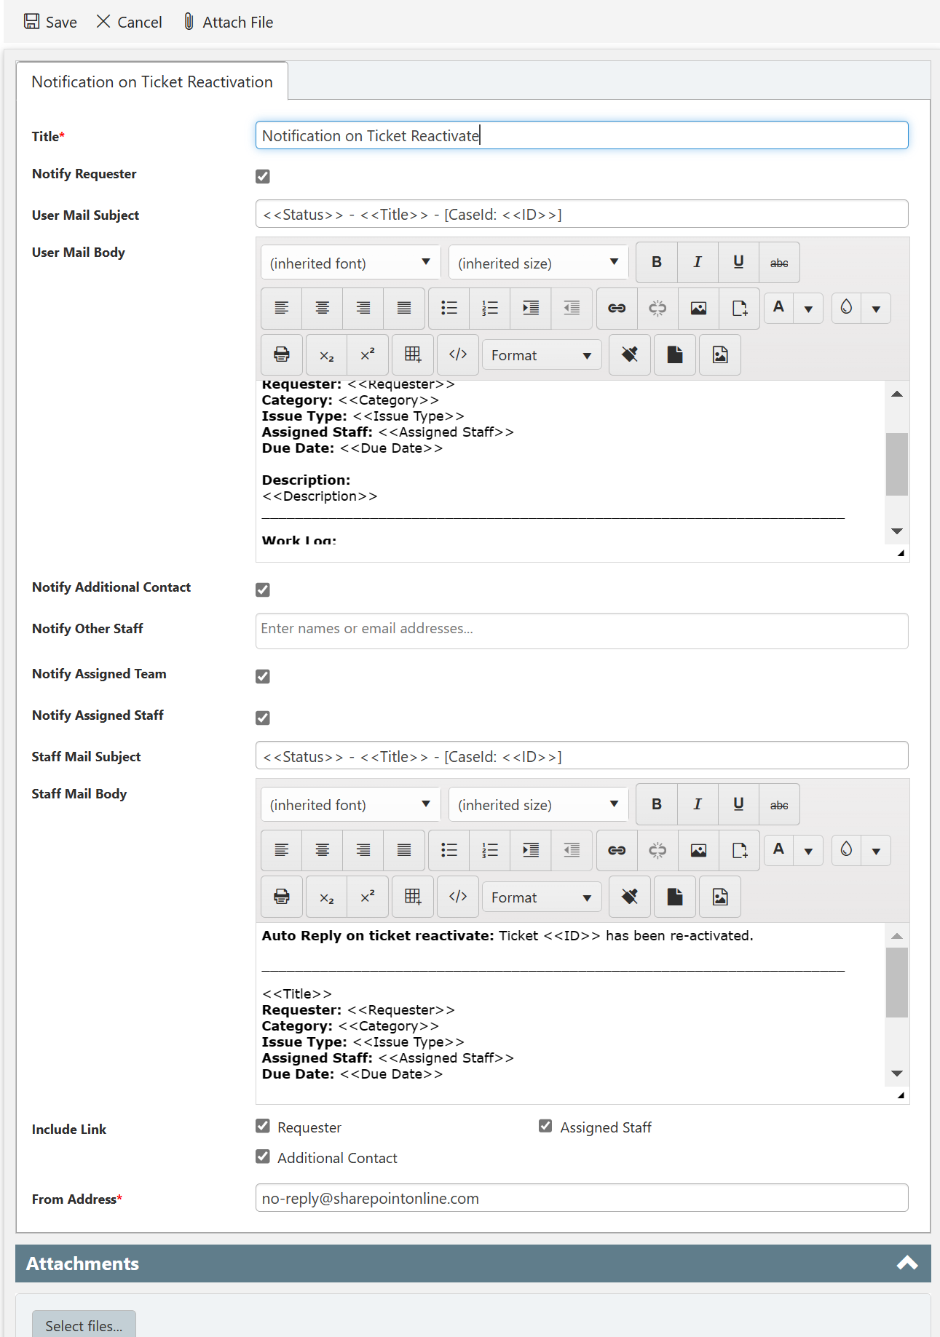Open Format dropdown in Staff Mail Body toolbar

click(541, 897)
